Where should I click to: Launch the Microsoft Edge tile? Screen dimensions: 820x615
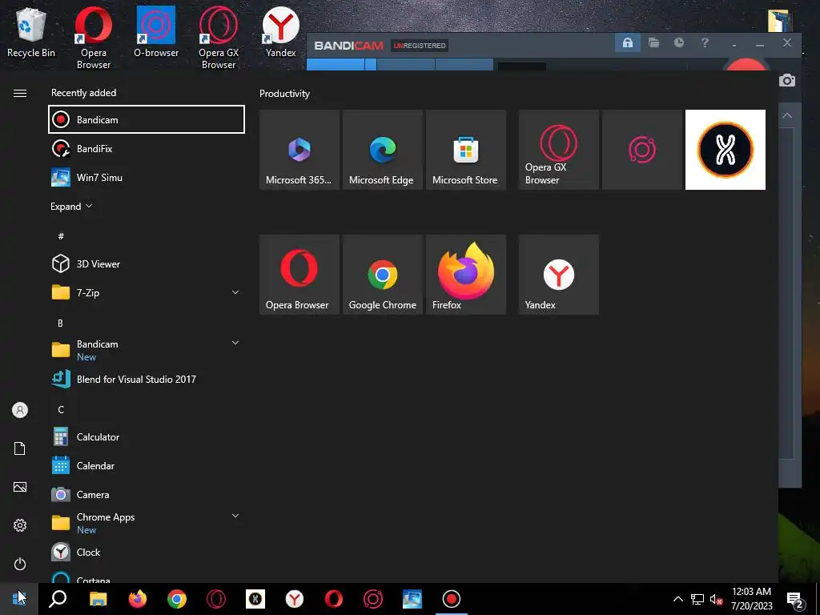tap(382, 150)
